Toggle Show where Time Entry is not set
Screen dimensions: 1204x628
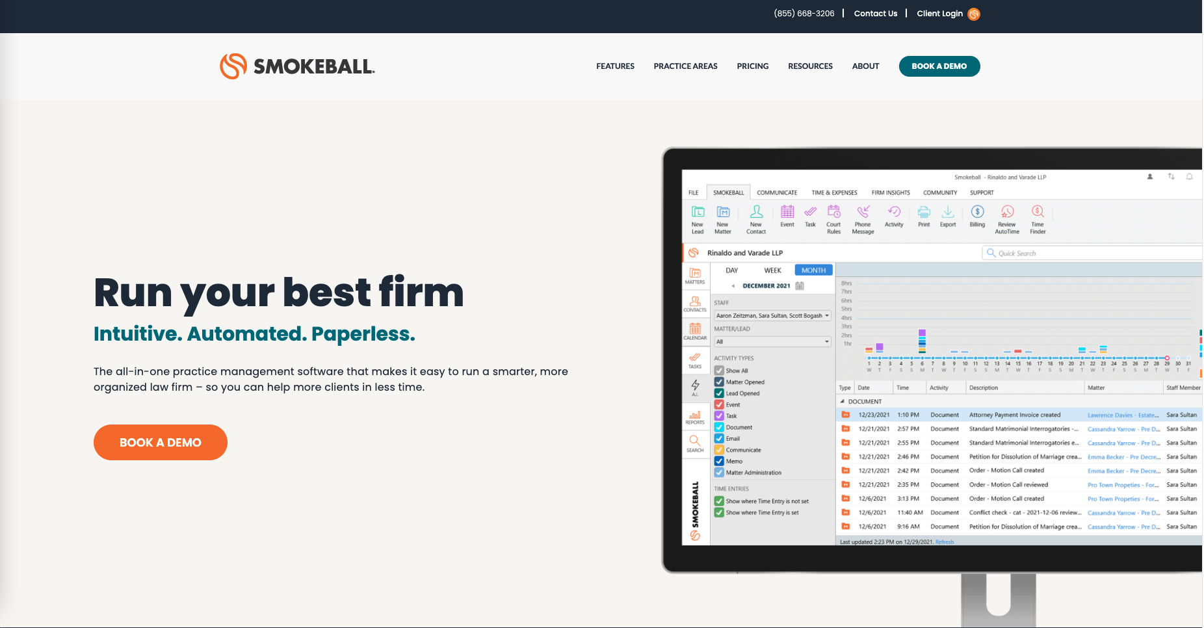[719, 501]
